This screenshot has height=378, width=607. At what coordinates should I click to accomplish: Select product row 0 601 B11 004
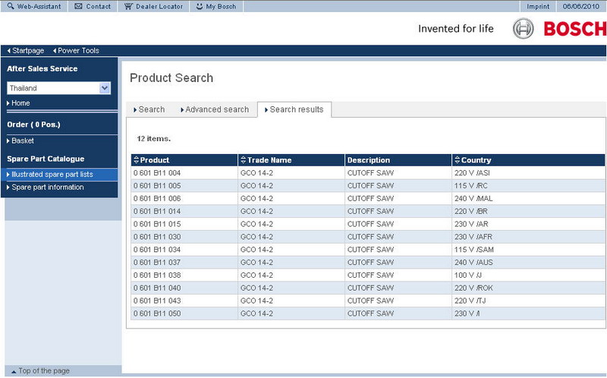coord(156,173)
